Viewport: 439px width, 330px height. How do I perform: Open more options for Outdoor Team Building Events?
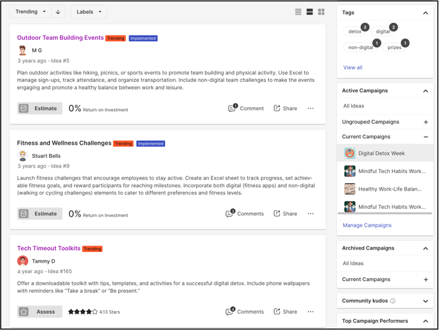[x=311, y=108]
